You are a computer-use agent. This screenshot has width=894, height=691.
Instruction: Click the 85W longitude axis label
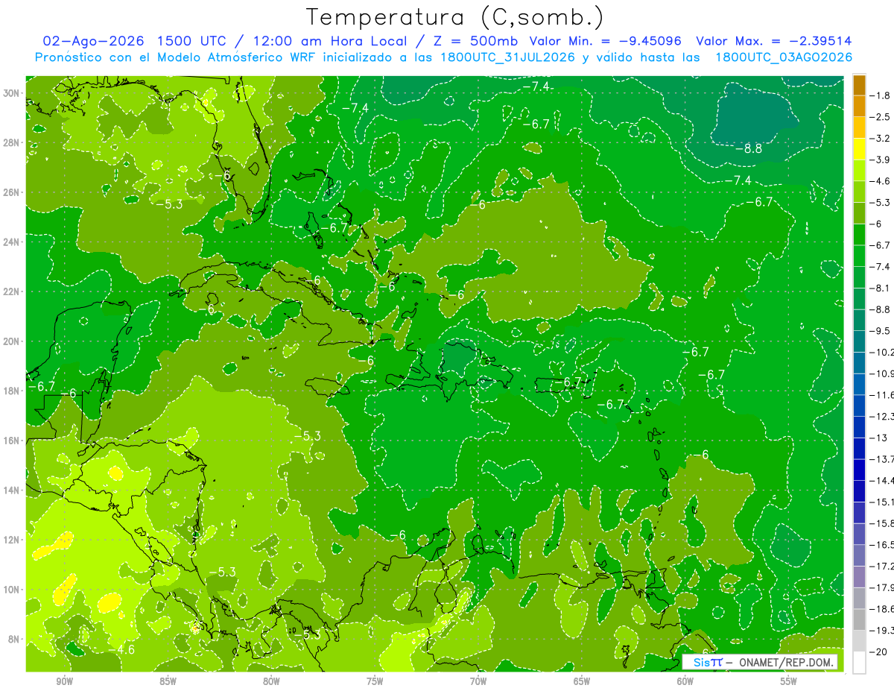pyautogui.click(x=168, y=681)
